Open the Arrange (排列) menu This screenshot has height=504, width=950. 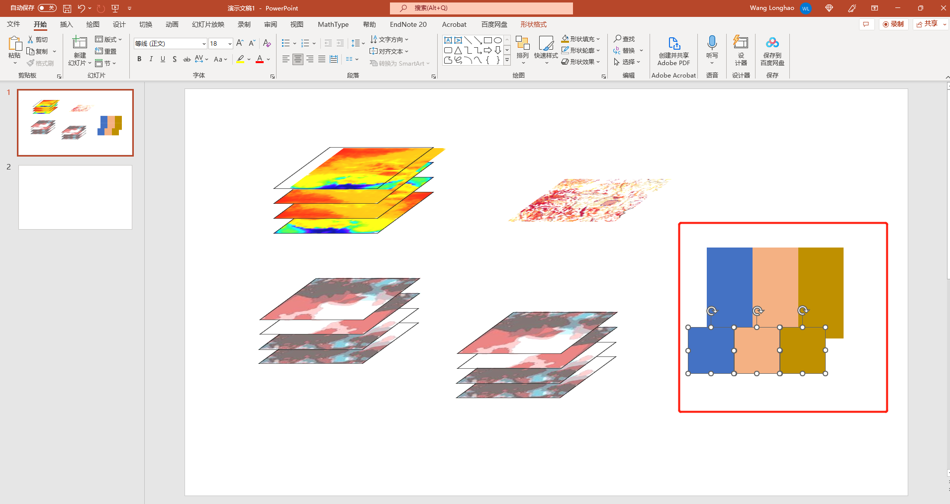point(522,50)
